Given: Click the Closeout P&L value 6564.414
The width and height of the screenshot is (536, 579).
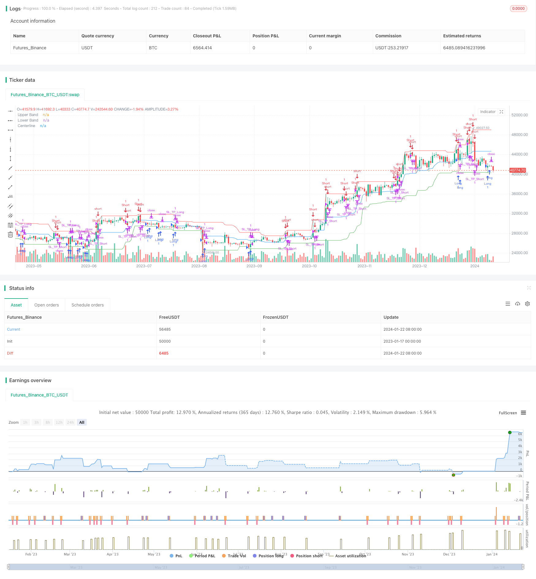Looking at the screenshot, I should [x=202, y=48].
